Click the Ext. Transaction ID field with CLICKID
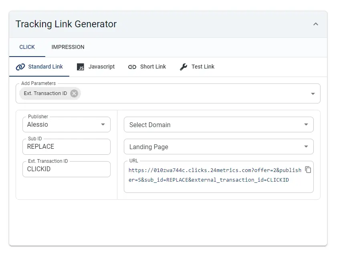Screen dimensions: 337x257 67,169
